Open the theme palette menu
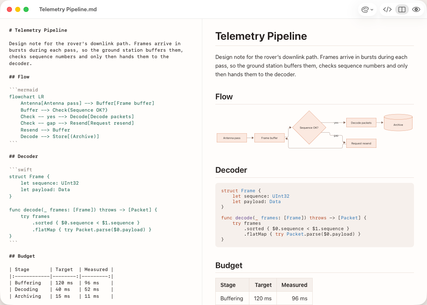The width and height of the screenshot is (427, 305). point(367,9)
